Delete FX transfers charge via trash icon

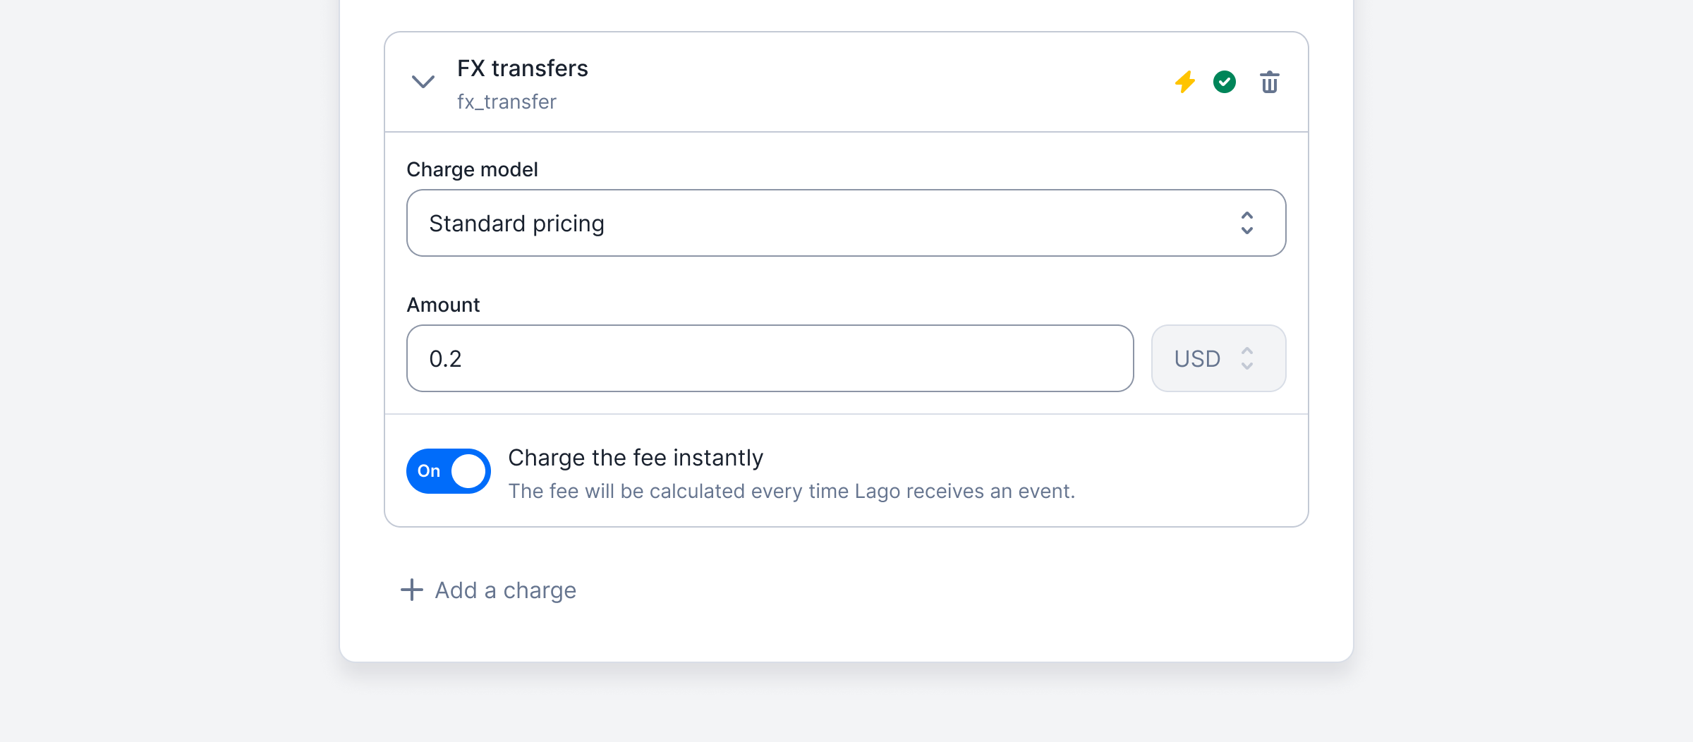click(1269, 82)
